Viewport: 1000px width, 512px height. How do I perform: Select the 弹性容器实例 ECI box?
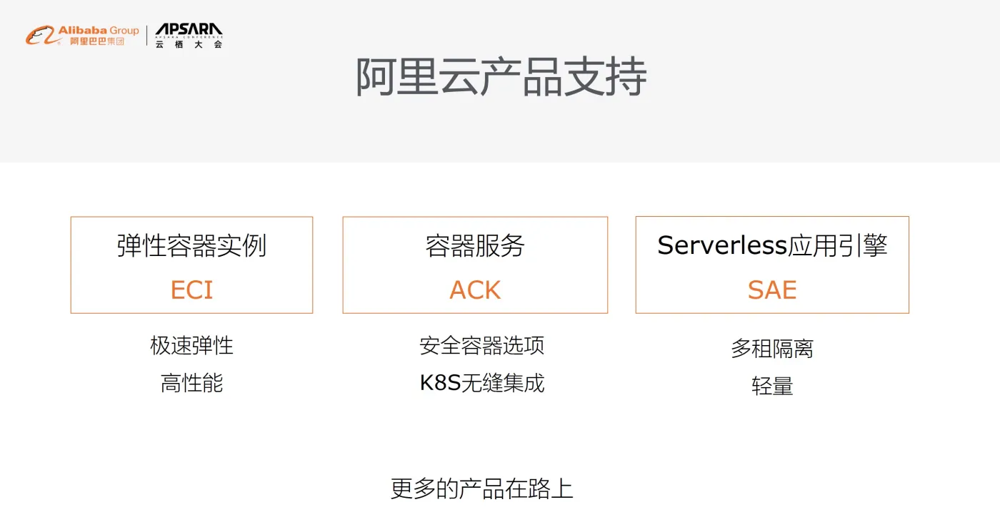(x=191, y=265)
